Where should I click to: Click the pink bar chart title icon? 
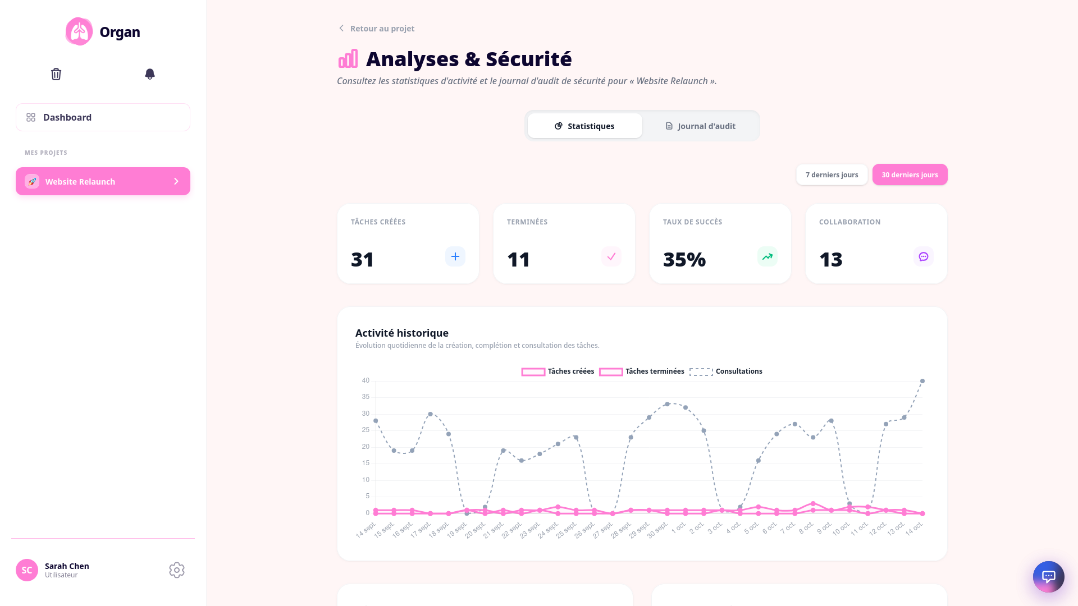[348, 58]
